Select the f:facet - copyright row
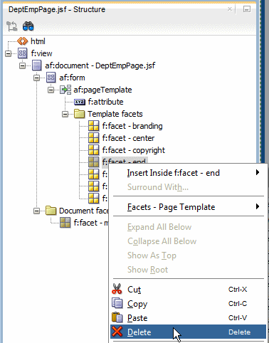This screenshot has height=343, width=269. pos(134,150)
